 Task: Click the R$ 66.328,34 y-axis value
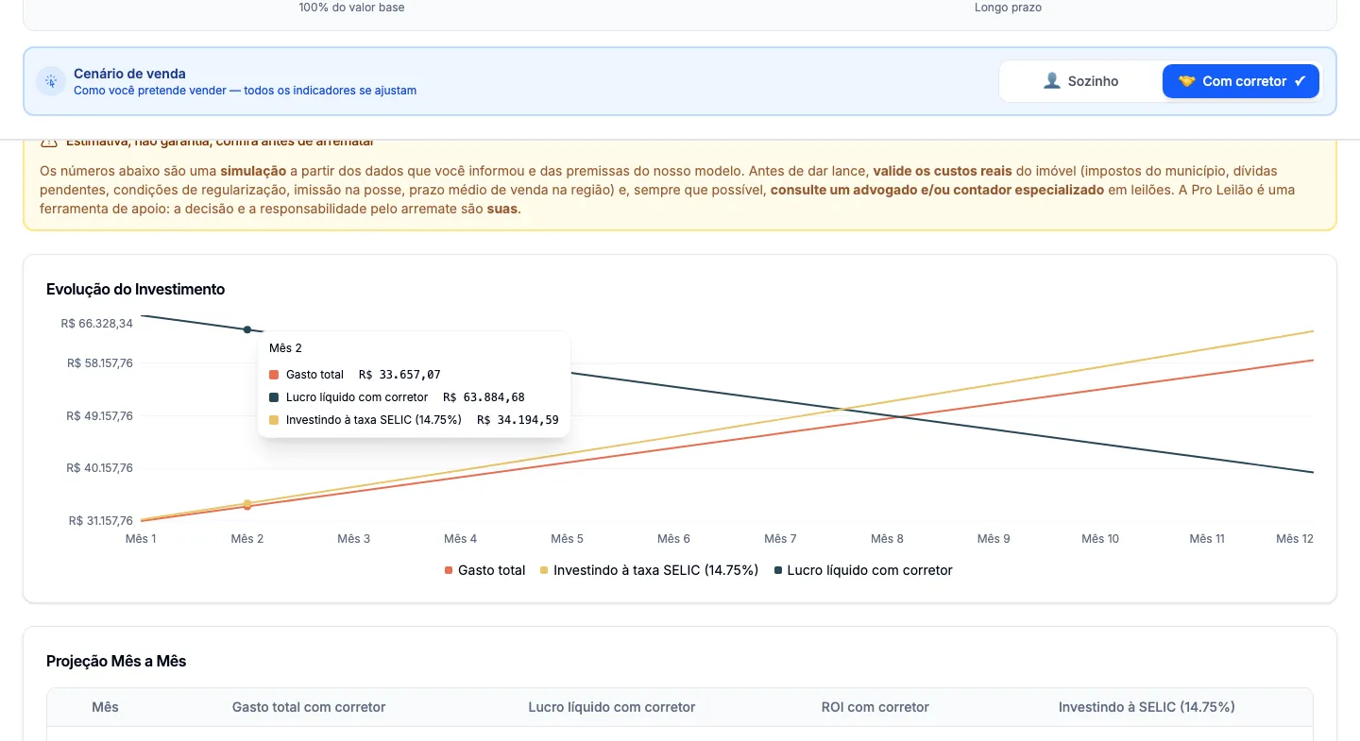coord(96,324)
